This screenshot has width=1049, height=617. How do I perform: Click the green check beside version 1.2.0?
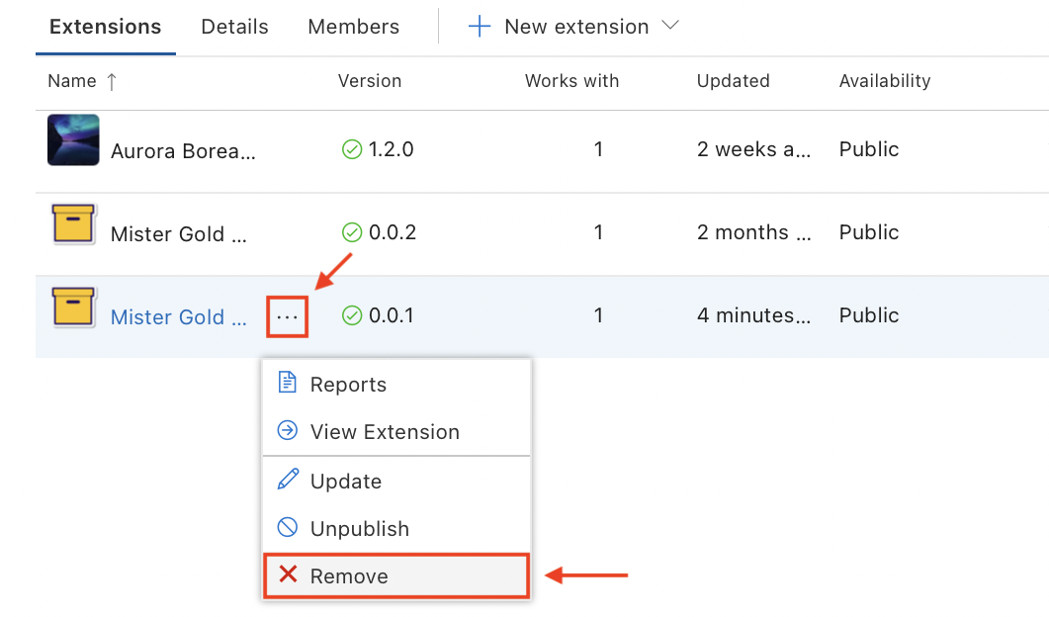coord(353,149)
